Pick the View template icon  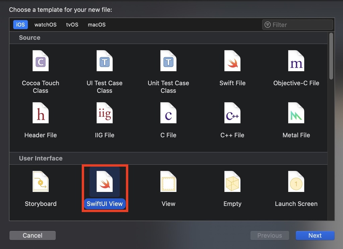[168, 182]
